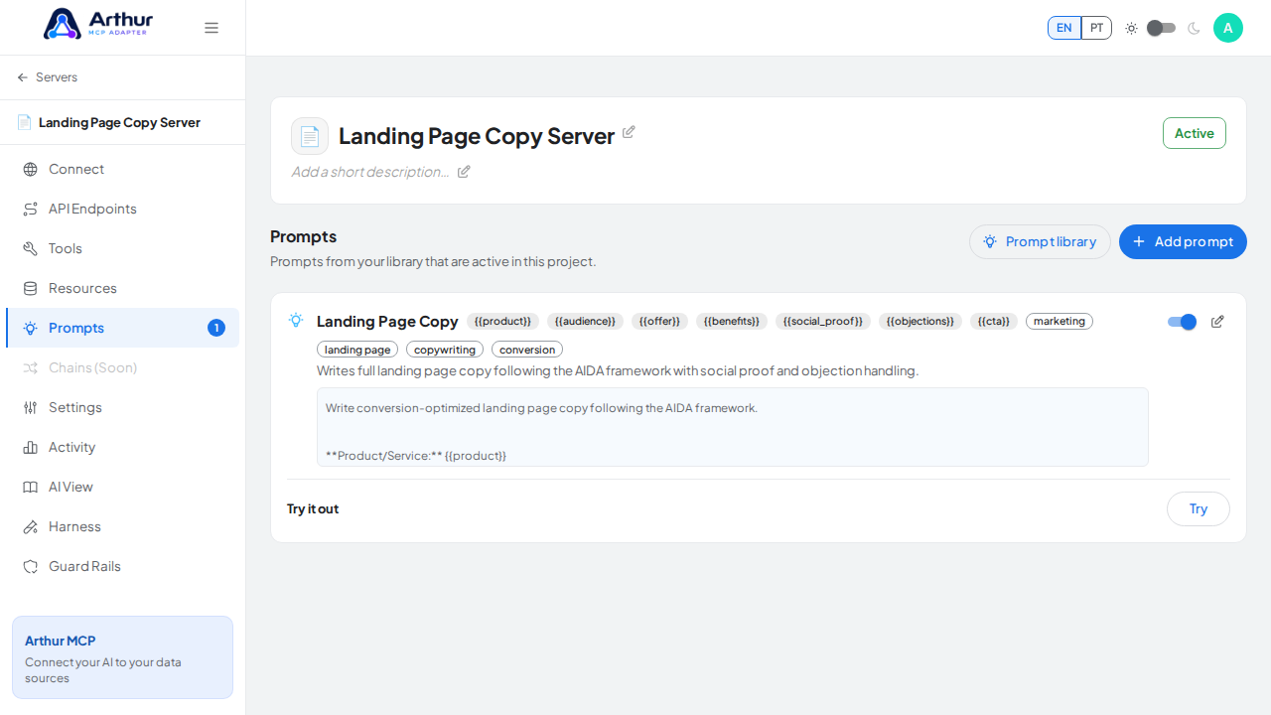Click the prompt text preview box
Screen dimensions: 1271x715
coord(733,427)
